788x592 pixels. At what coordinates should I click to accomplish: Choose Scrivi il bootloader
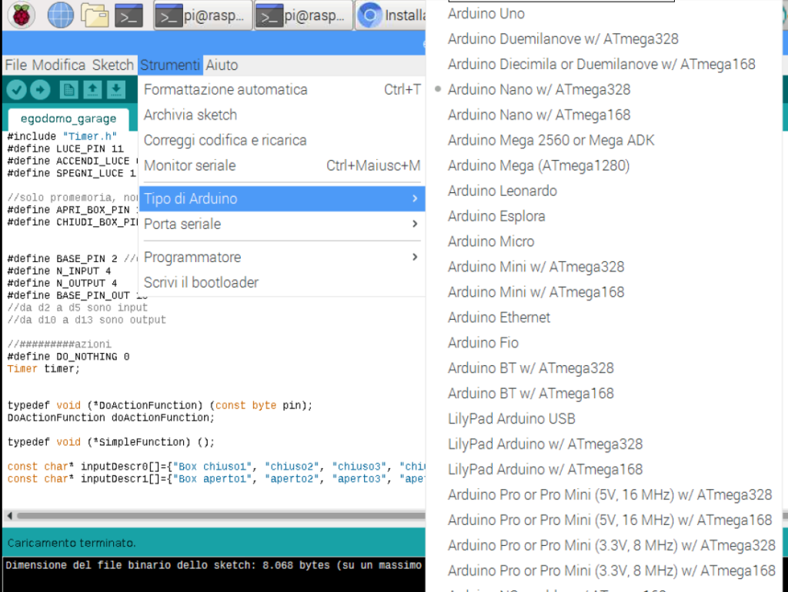point(282,283)
